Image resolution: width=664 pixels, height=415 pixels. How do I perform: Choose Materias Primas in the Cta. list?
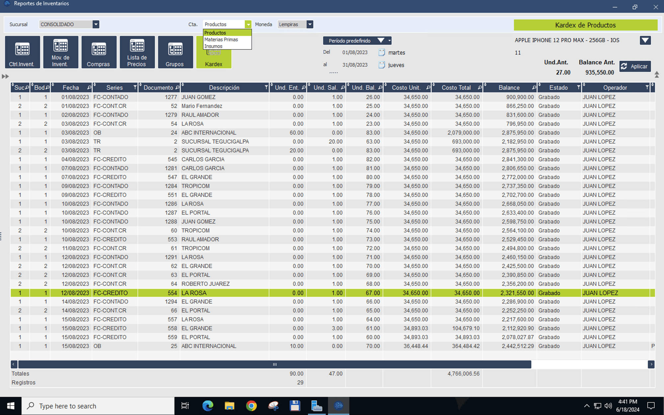coord(227,40)
